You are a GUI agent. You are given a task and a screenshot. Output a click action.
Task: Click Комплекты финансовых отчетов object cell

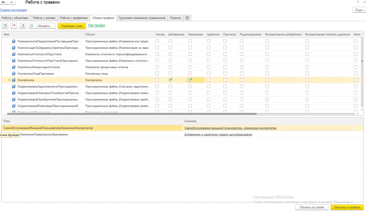(x=118, y=67)
